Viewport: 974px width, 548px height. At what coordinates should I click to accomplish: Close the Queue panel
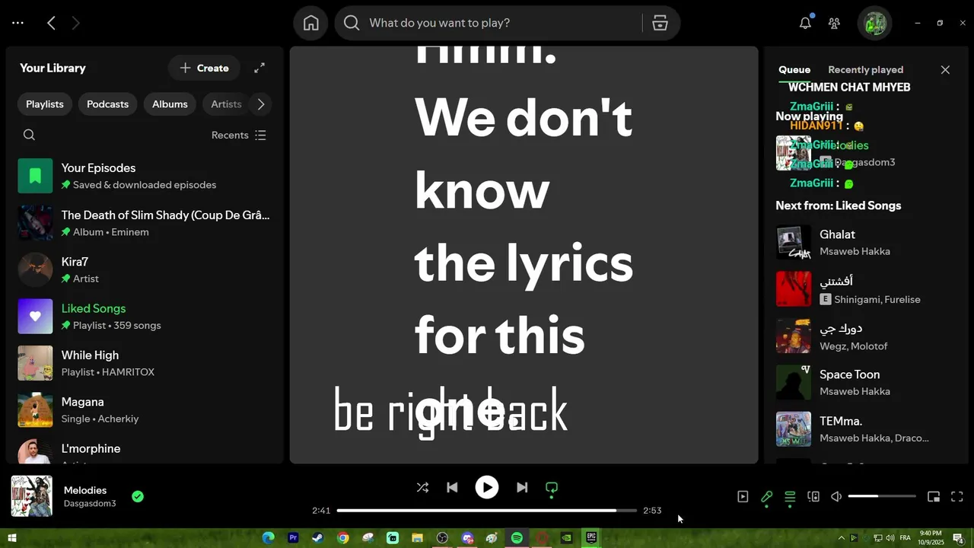[945, 69]
